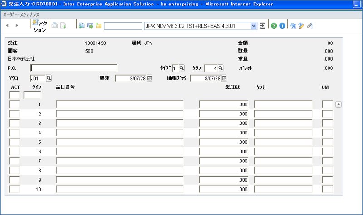Open the タイプ lookup magnifier icon

coord(182,68)
